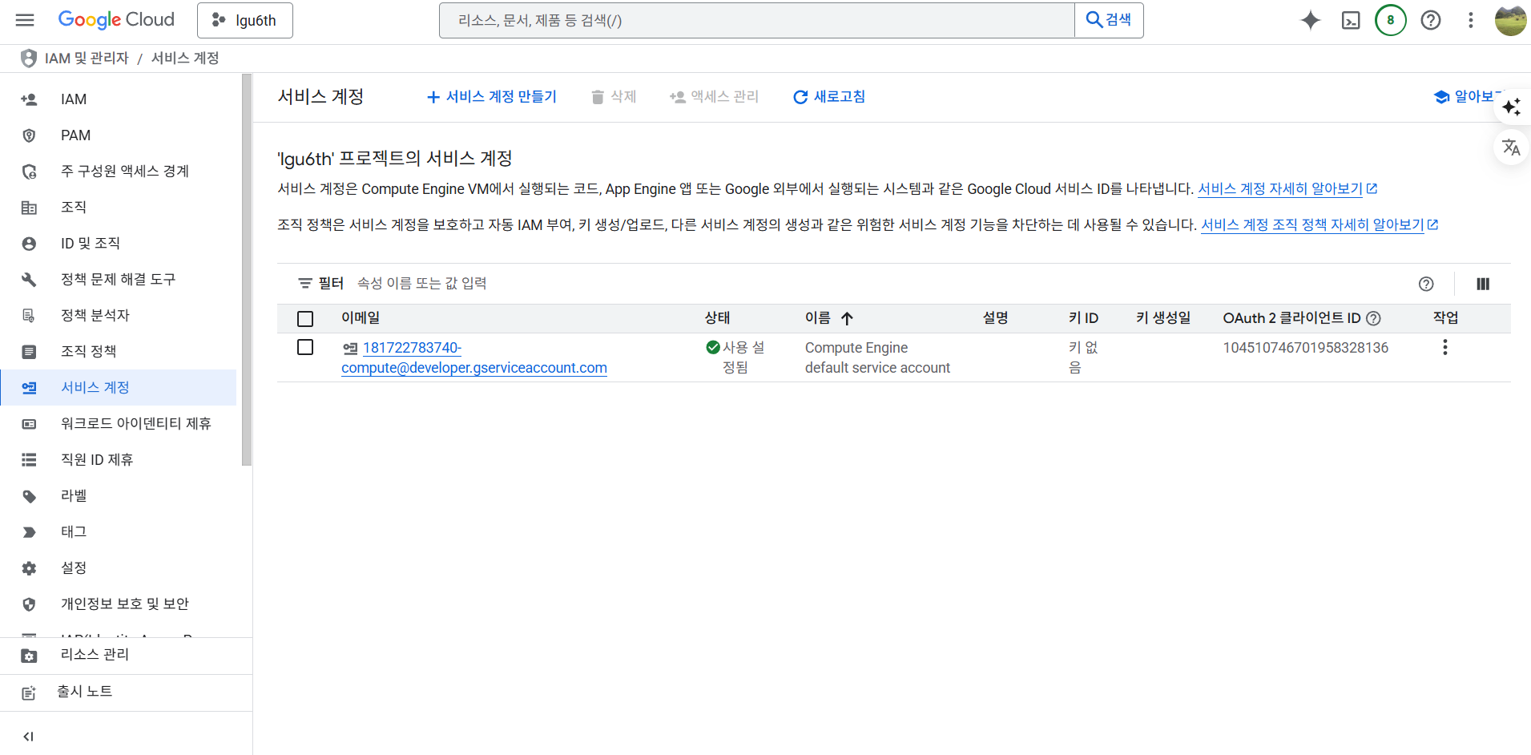The height and width of the screenshot is (755, 1531).
Task: Open 서비스 계정 자세히 알아보기 link
Action: [x=1287, y=189]
